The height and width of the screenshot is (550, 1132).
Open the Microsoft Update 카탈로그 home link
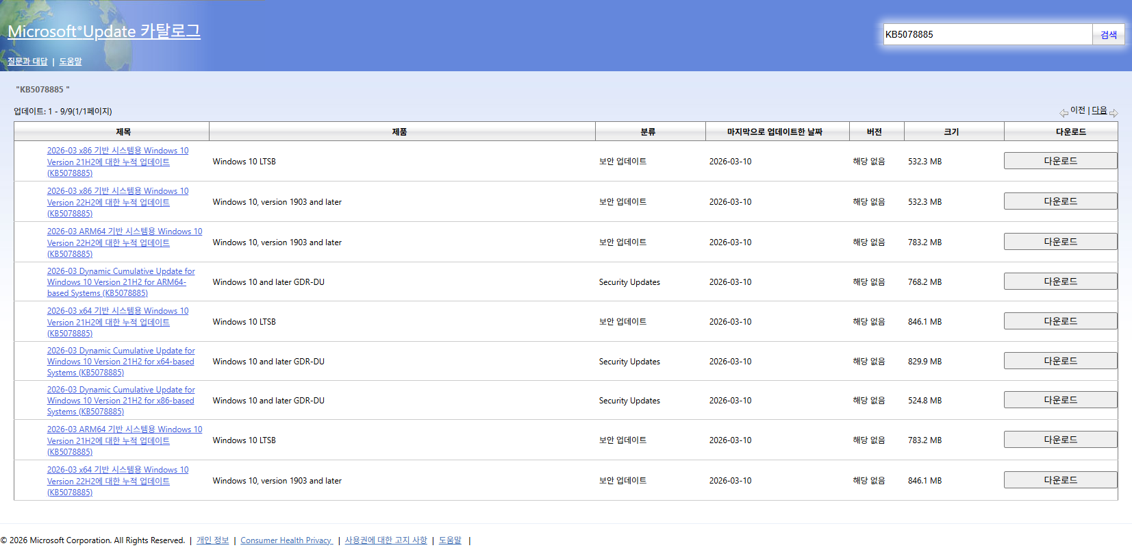tap(104, 32)
